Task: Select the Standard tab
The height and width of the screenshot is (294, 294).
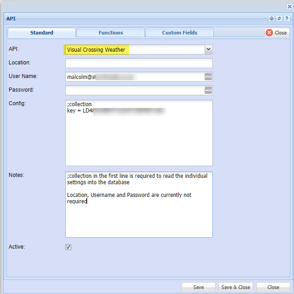Action: pyautogui.click(x=42, y=33)
